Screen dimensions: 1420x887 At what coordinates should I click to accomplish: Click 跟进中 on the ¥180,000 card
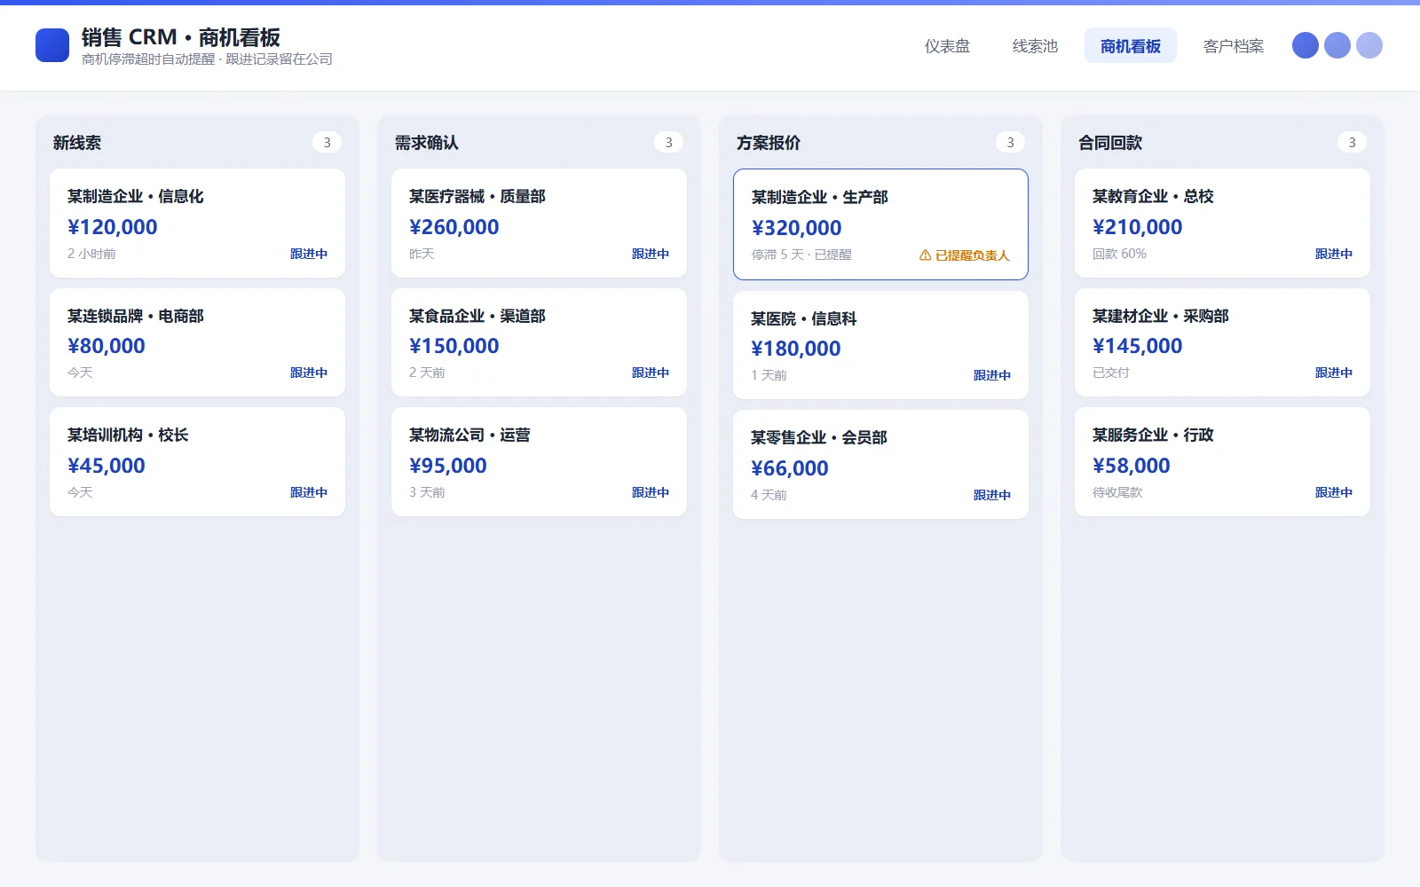[x=992, y=375]
